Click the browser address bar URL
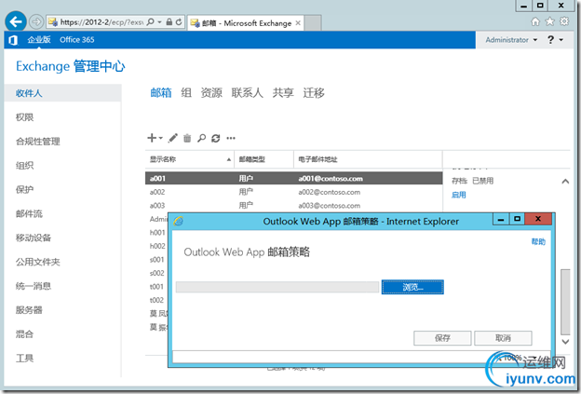Screen dimensions: 581x394 [101, 22]
